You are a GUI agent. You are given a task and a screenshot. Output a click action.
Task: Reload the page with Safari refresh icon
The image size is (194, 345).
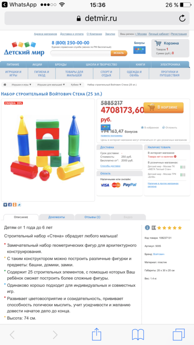coord(182,18)
